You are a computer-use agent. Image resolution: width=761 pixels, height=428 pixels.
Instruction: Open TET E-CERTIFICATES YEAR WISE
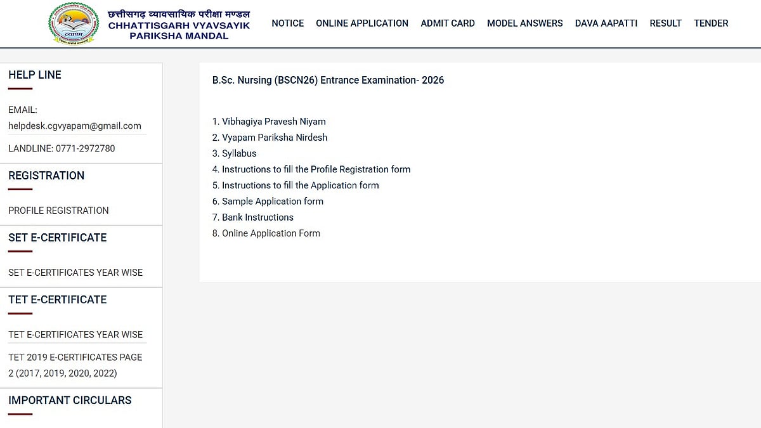(75, 335)
